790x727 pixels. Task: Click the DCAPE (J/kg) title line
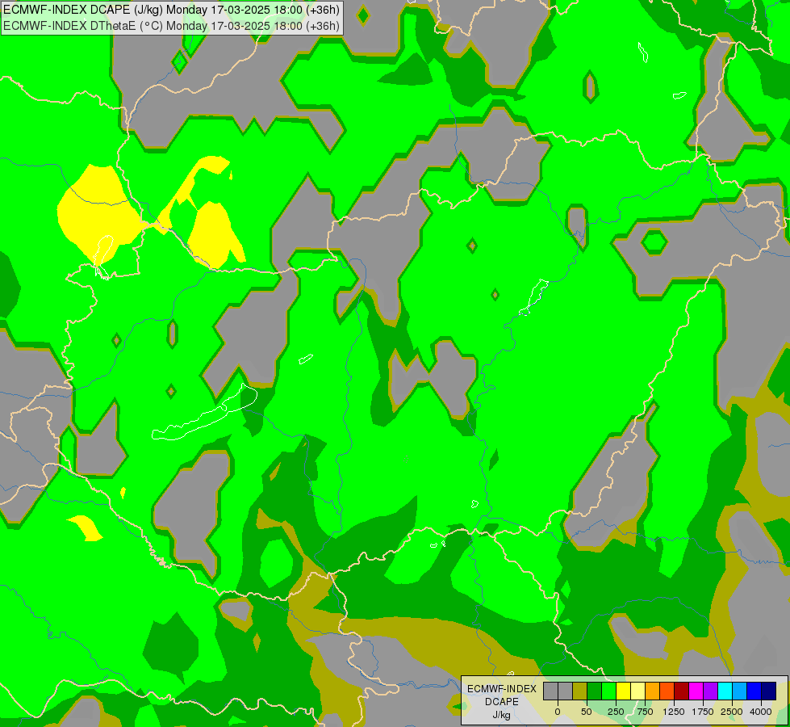point(171,10)
